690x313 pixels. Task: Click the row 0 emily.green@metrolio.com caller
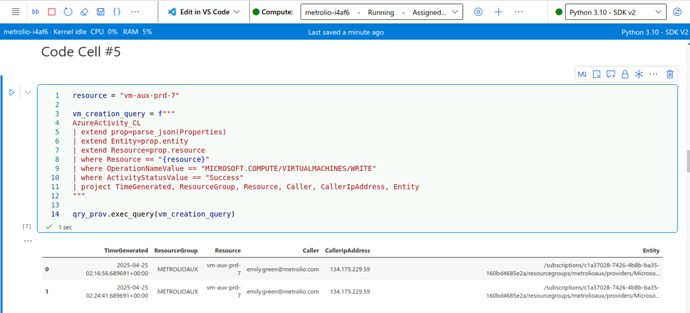tap(282, 269)
